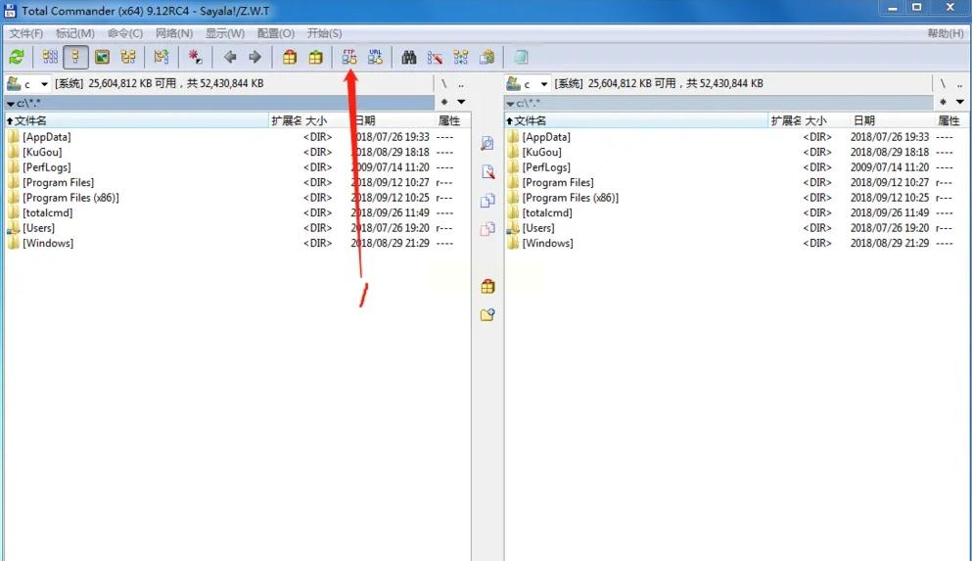
Task: Click the Pack icon in middle bar
Action: coord(487,287)
